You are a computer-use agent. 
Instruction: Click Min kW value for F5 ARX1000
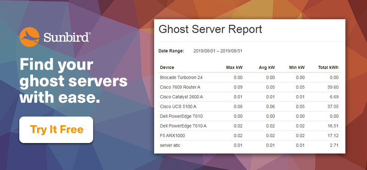coord(300,136)
